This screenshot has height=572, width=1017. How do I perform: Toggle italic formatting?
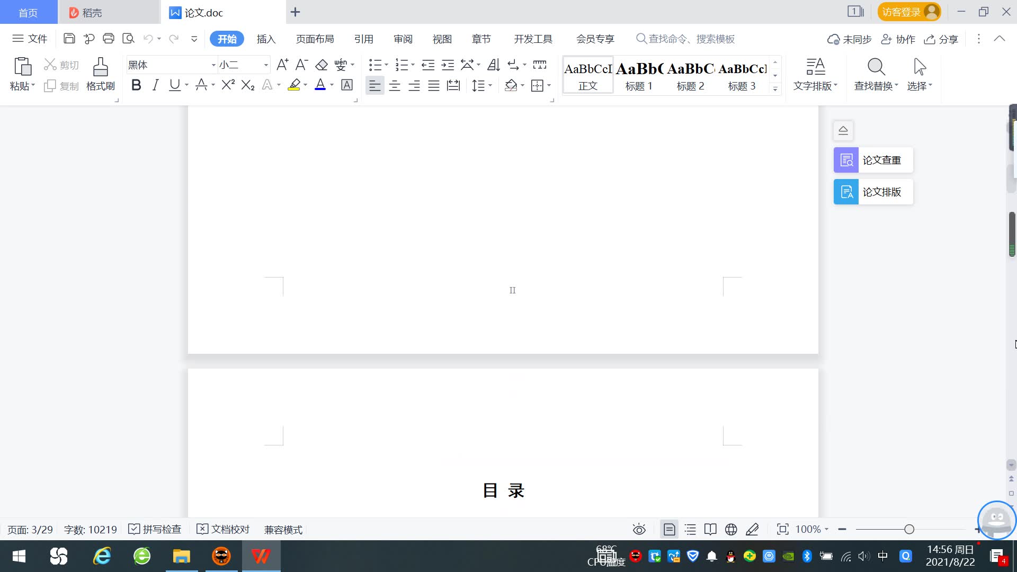click(x=155, y=85)
